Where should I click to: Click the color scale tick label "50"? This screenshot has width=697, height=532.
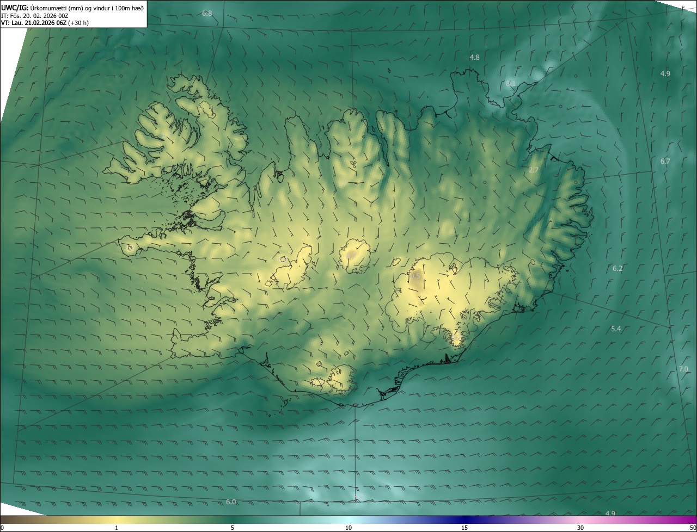(693, 528)
